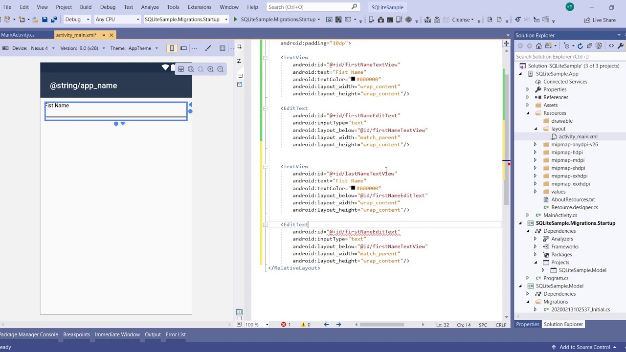This screenshot has height=352, width=626.
Task: Fit the design view to window
Action: tap(191, 69)
